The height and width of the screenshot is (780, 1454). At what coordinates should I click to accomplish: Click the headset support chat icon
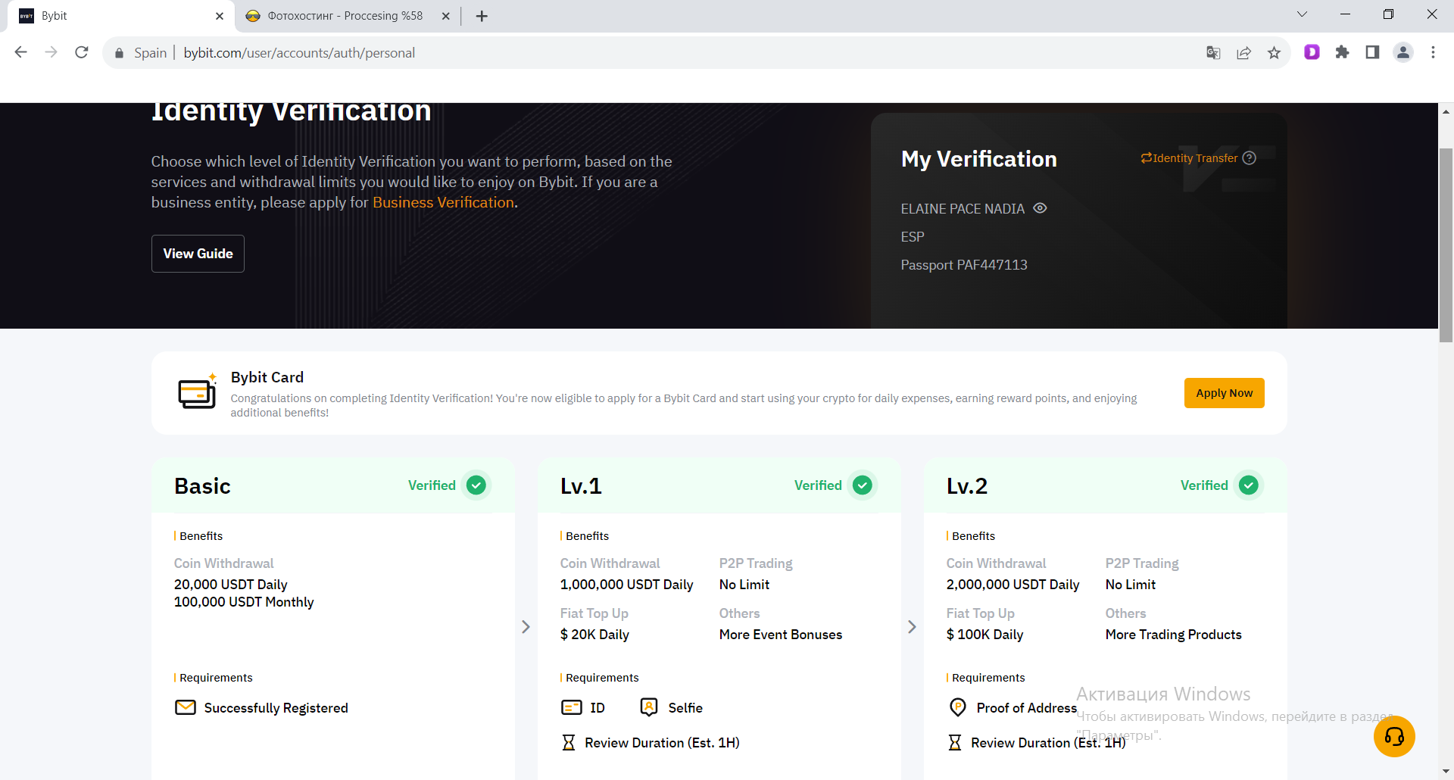point(1394,736)
